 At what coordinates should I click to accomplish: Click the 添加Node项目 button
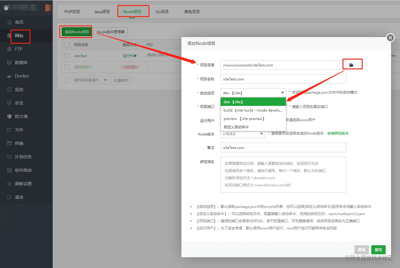tap(77, 32)
